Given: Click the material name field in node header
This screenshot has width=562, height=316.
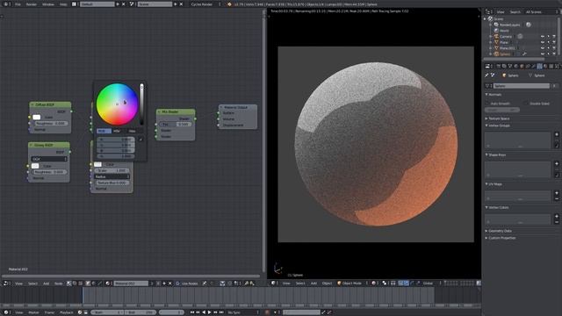Looking at the screenshot, I should click(x=131, y=284).
